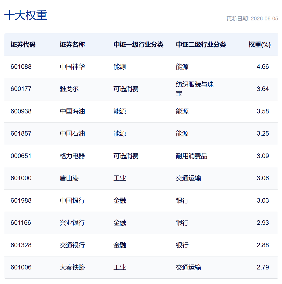Click the 中证二级行业分类 column header
Screen dimensions: 282x284
click(x=201, y=45)
